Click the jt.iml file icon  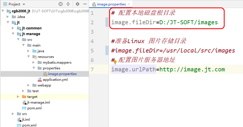coord(19,120)
